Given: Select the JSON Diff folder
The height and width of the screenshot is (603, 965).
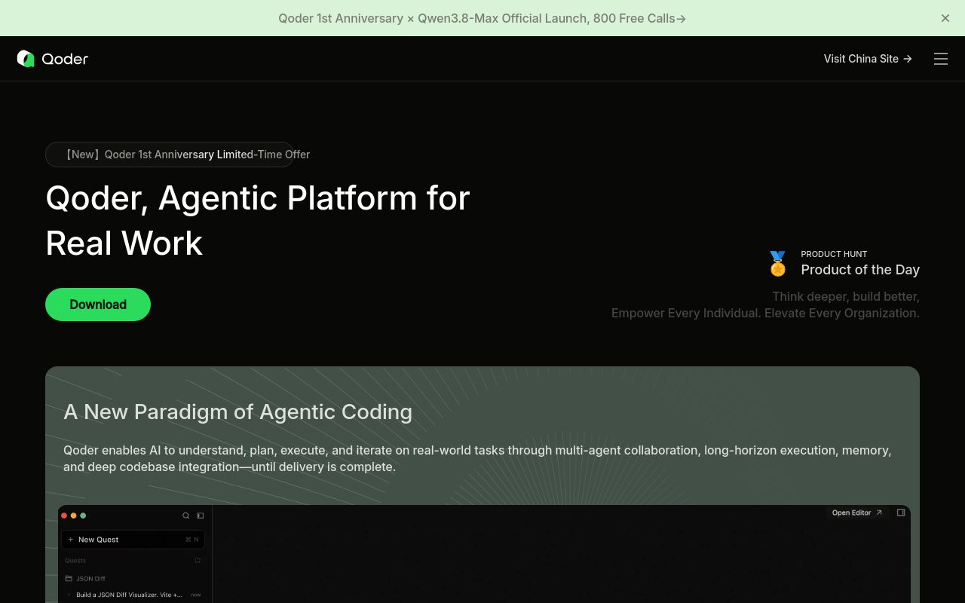Looking at the screenshot, I should [85, 579].
